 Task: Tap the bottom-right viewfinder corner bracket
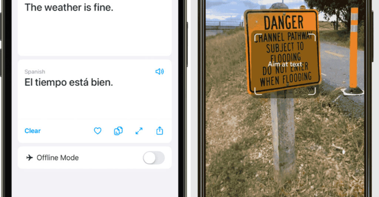pyautogui.click(x=312, y=91)
